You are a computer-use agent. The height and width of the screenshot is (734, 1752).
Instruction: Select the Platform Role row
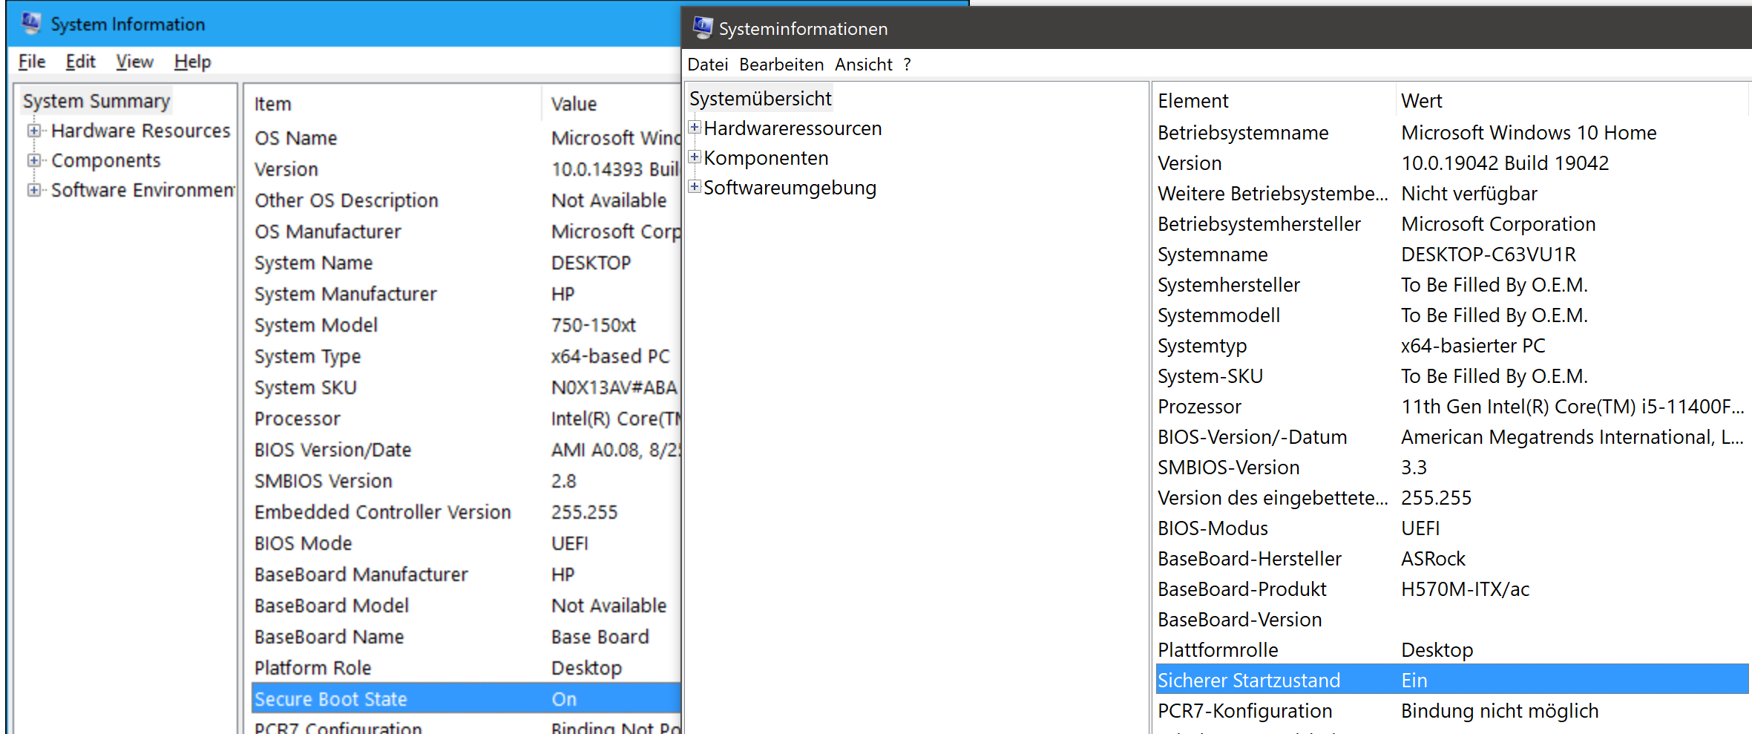point(466,668)
